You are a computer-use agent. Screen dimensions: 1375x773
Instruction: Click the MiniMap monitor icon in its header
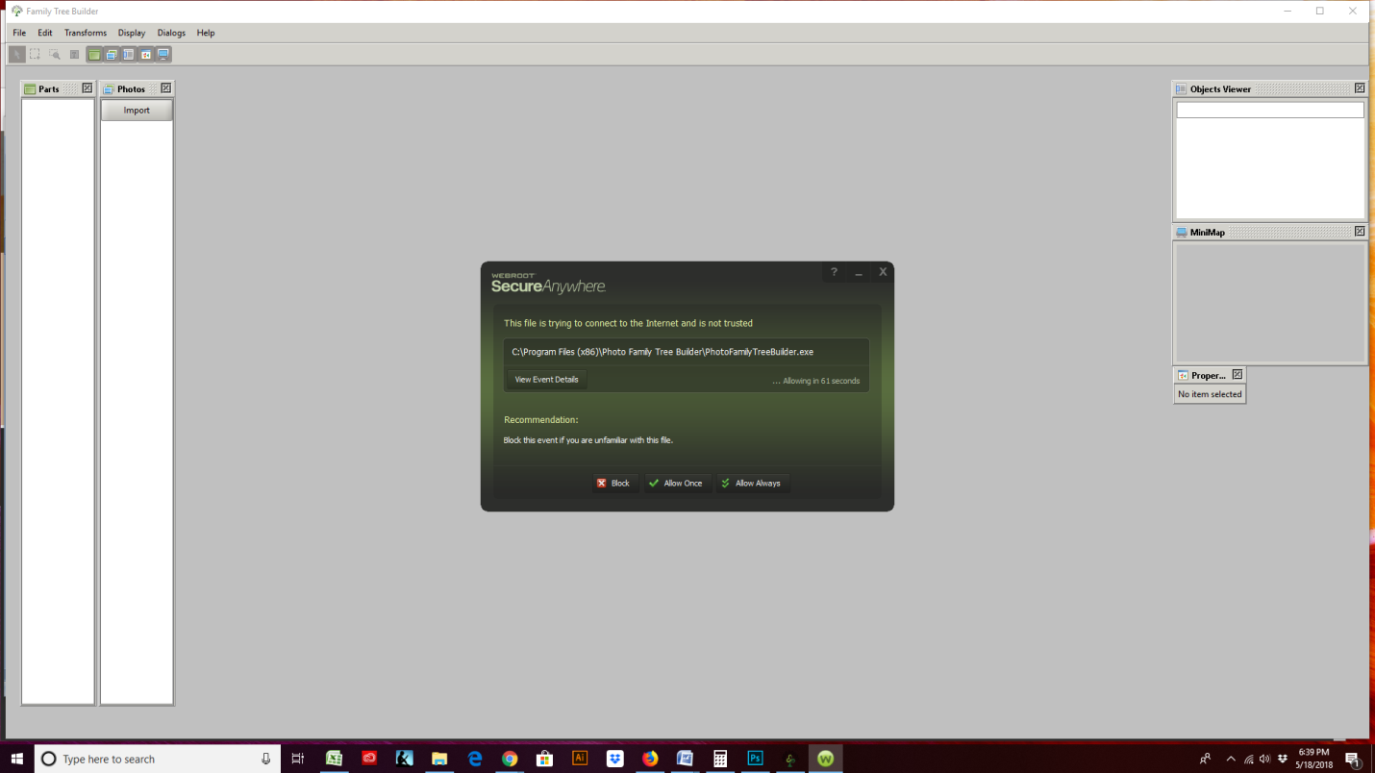[x=1182, y=233]
